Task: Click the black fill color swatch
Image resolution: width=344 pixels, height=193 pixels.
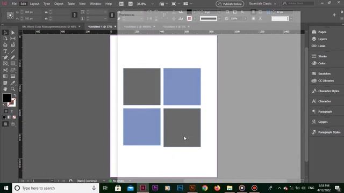Action: pyautogui.click(x=6, y=98)
